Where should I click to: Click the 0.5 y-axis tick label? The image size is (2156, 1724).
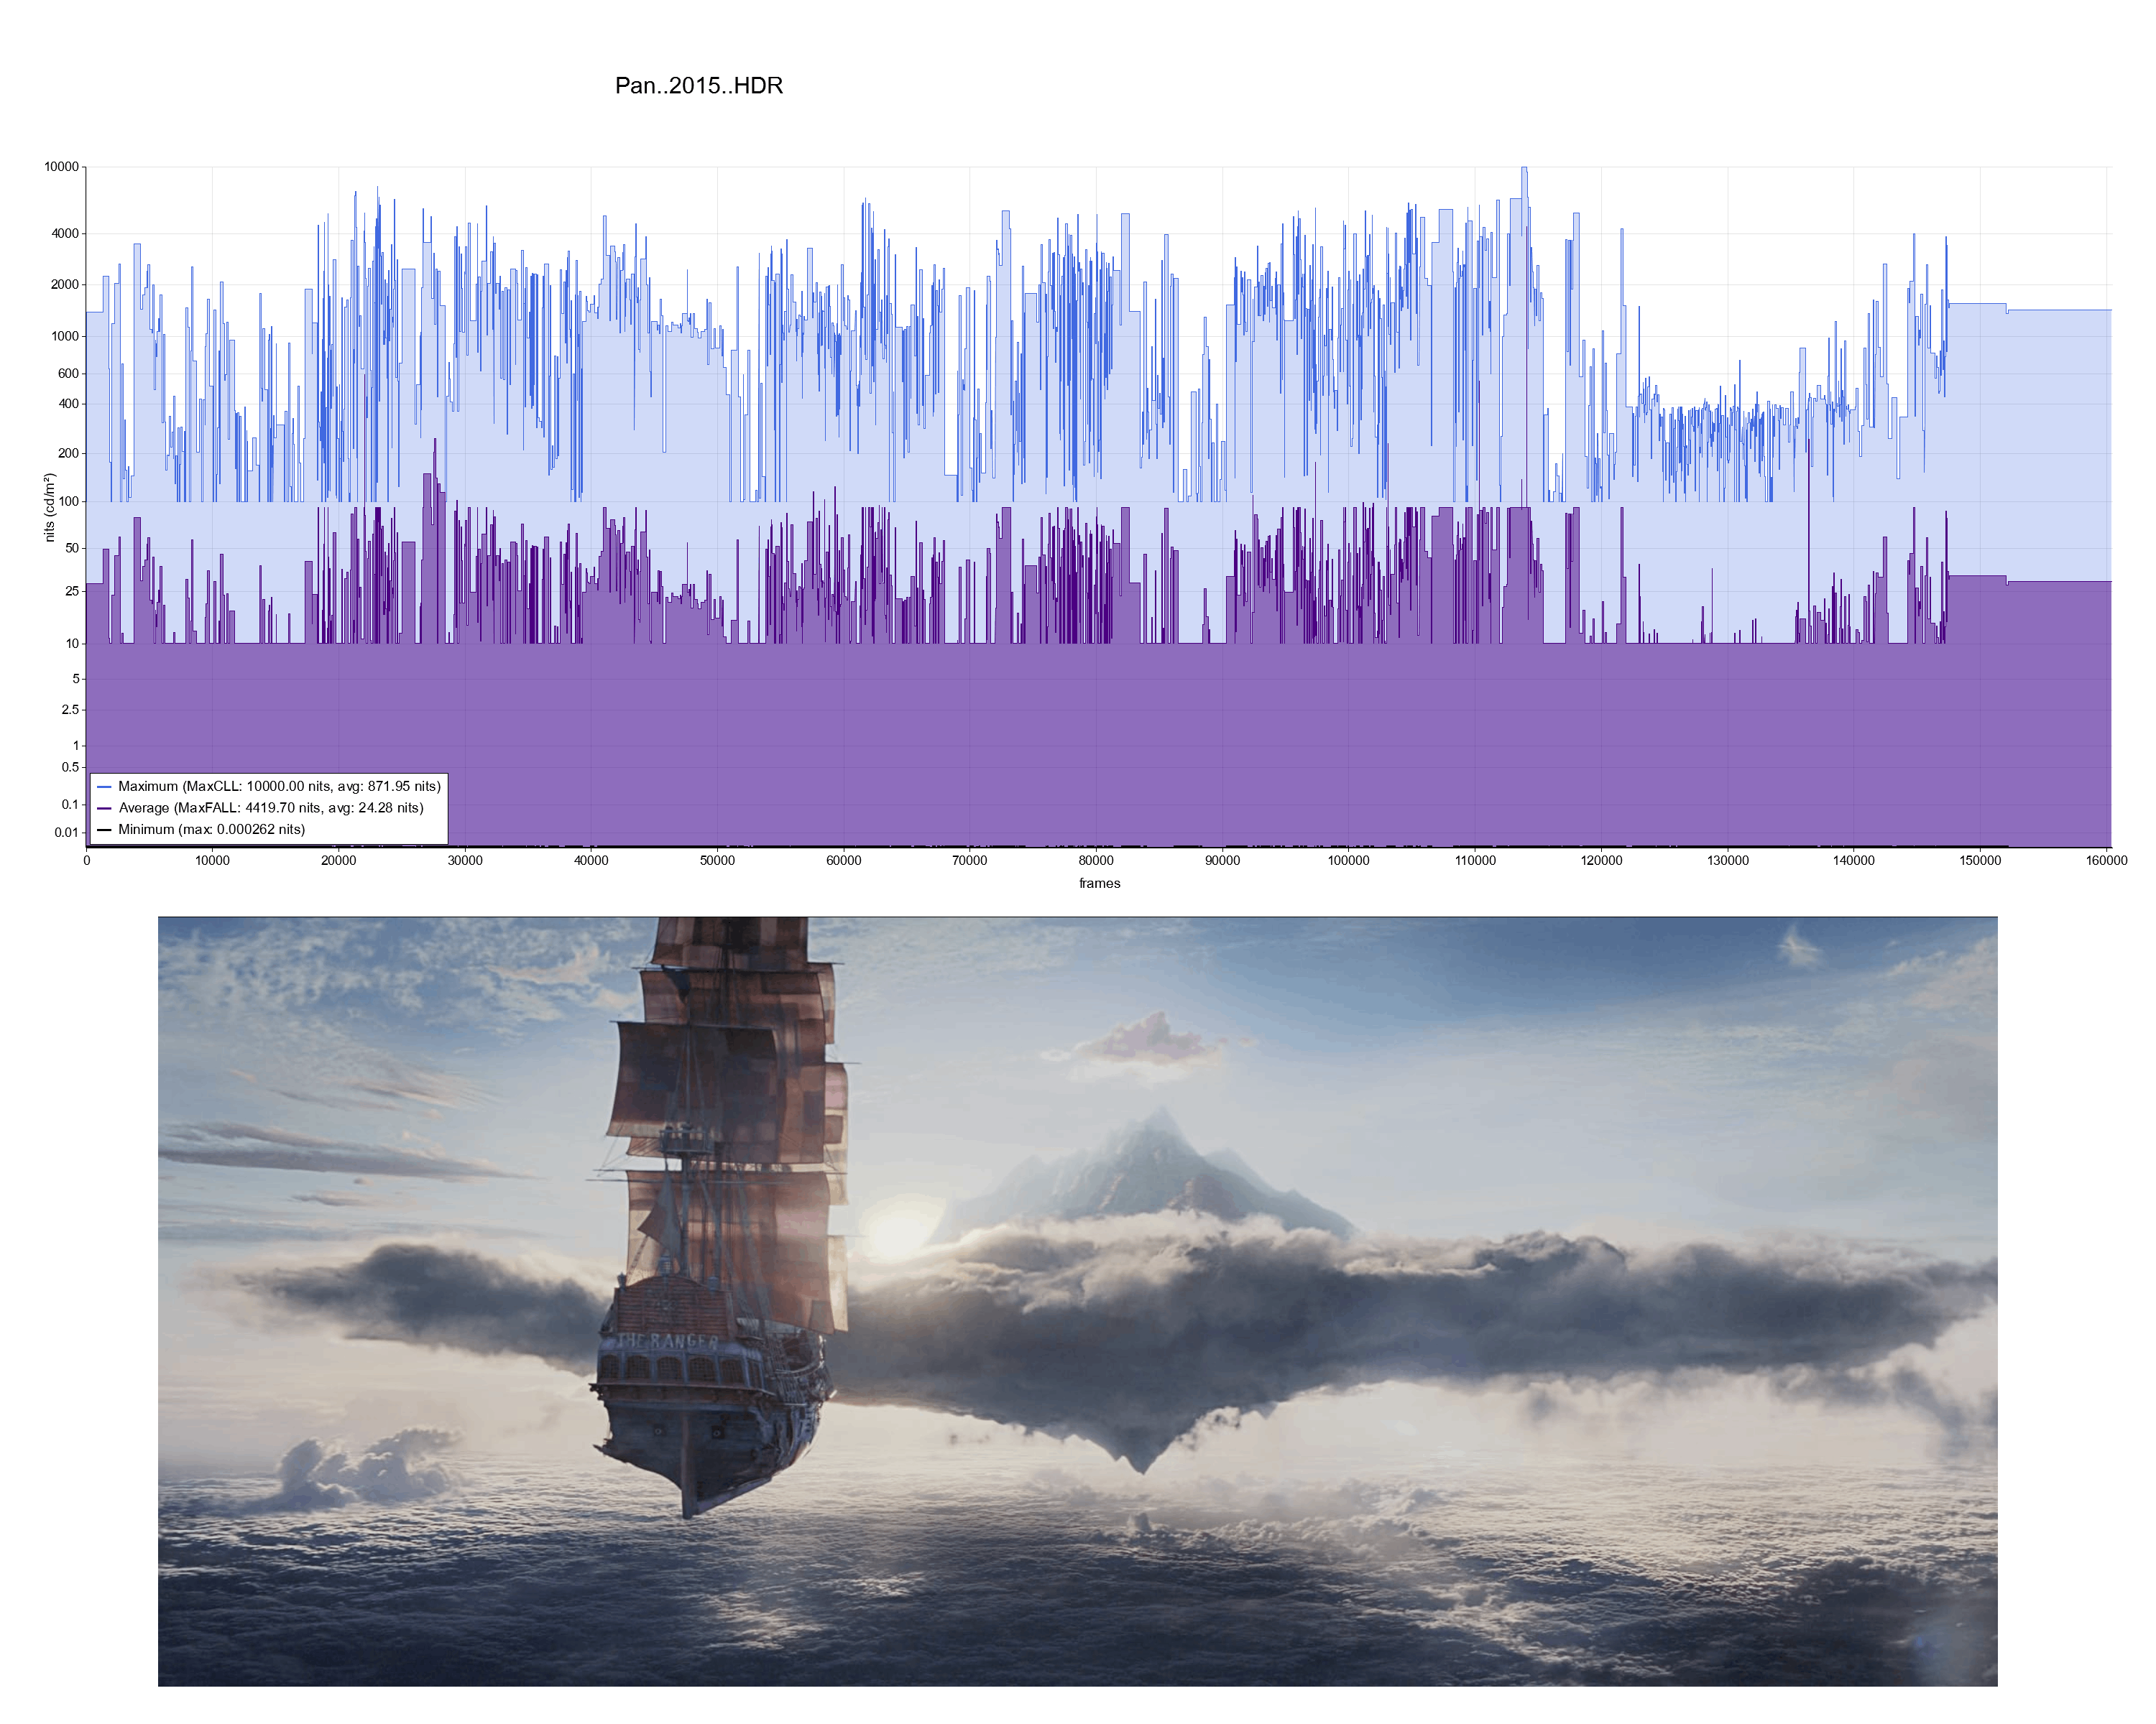point(70,768)
